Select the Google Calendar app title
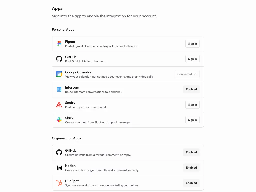 [78, 72]
